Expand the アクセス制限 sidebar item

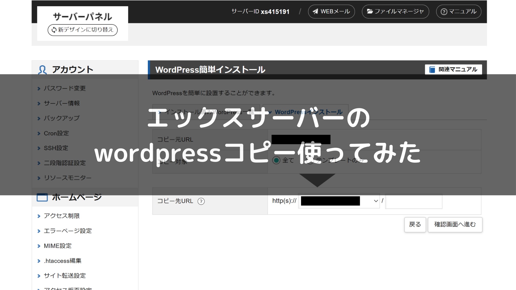click(62, 216)
